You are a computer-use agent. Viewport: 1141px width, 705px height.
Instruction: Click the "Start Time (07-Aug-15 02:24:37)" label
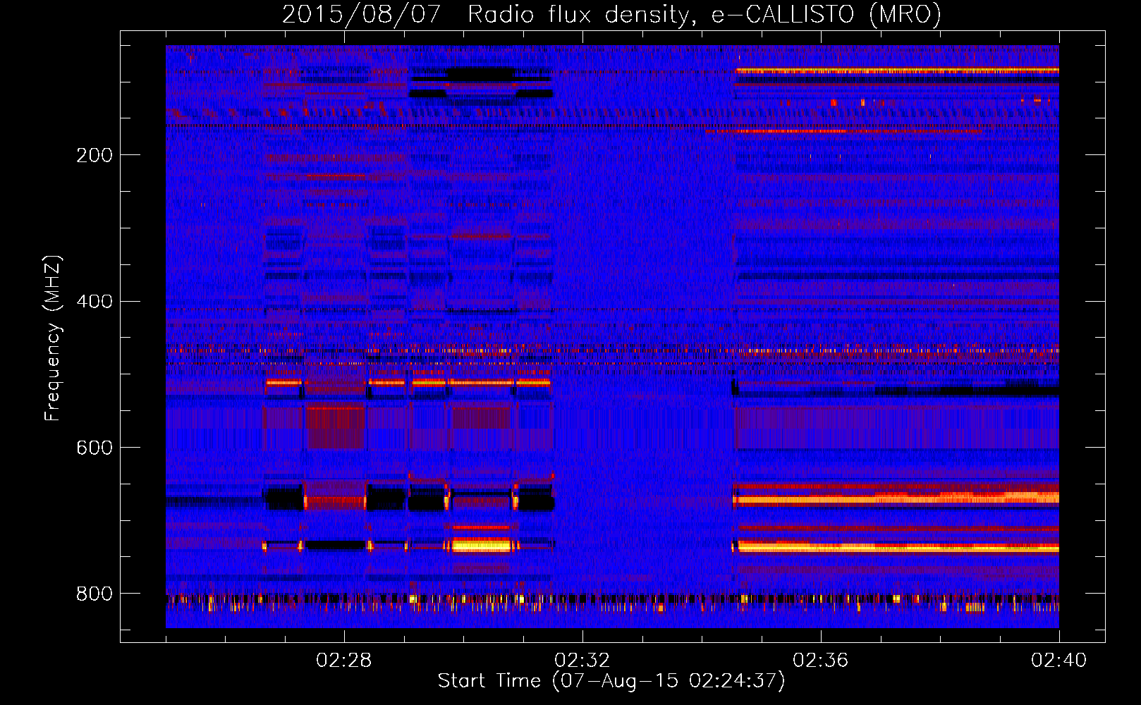611,681
